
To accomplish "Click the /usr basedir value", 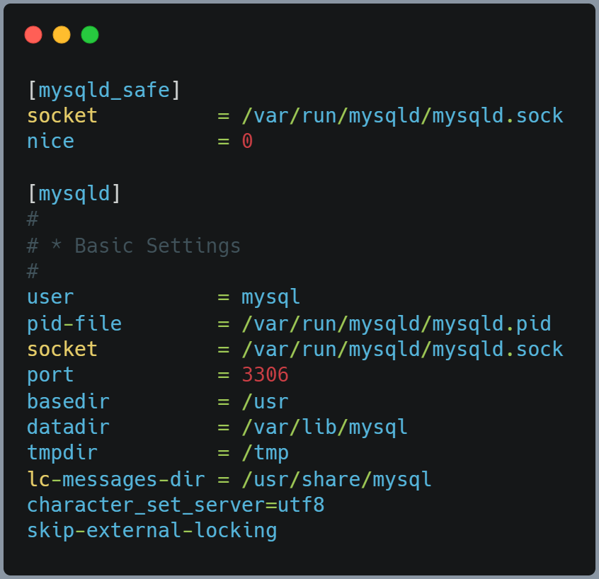I will 265,402.
